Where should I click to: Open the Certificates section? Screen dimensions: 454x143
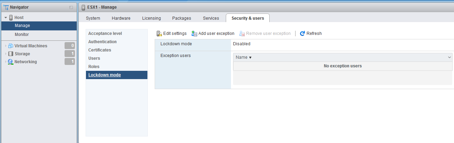(x=100, y=50)
